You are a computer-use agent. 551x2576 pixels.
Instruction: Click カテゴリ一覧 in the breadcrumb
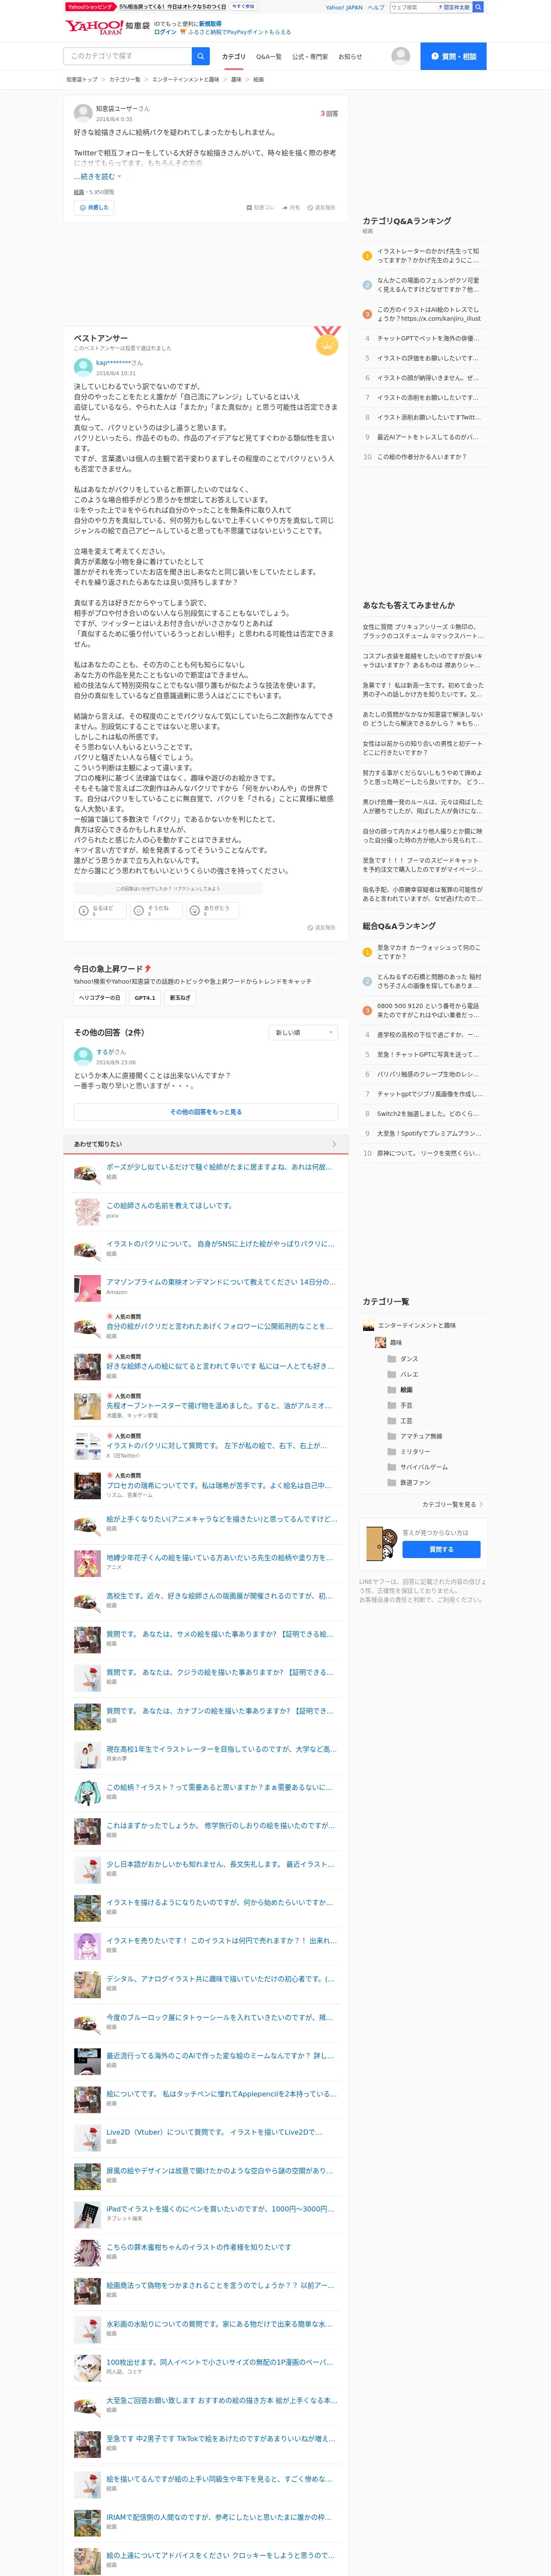[125, 79]
